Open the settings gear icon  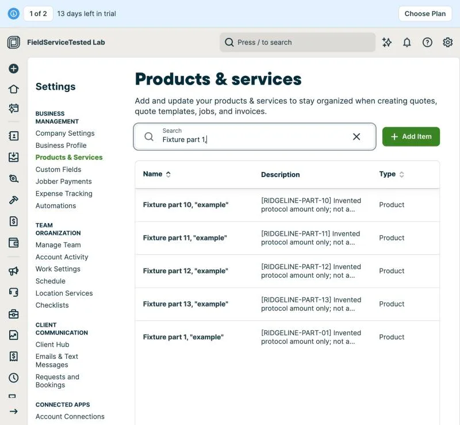click(x=447, y=42)
